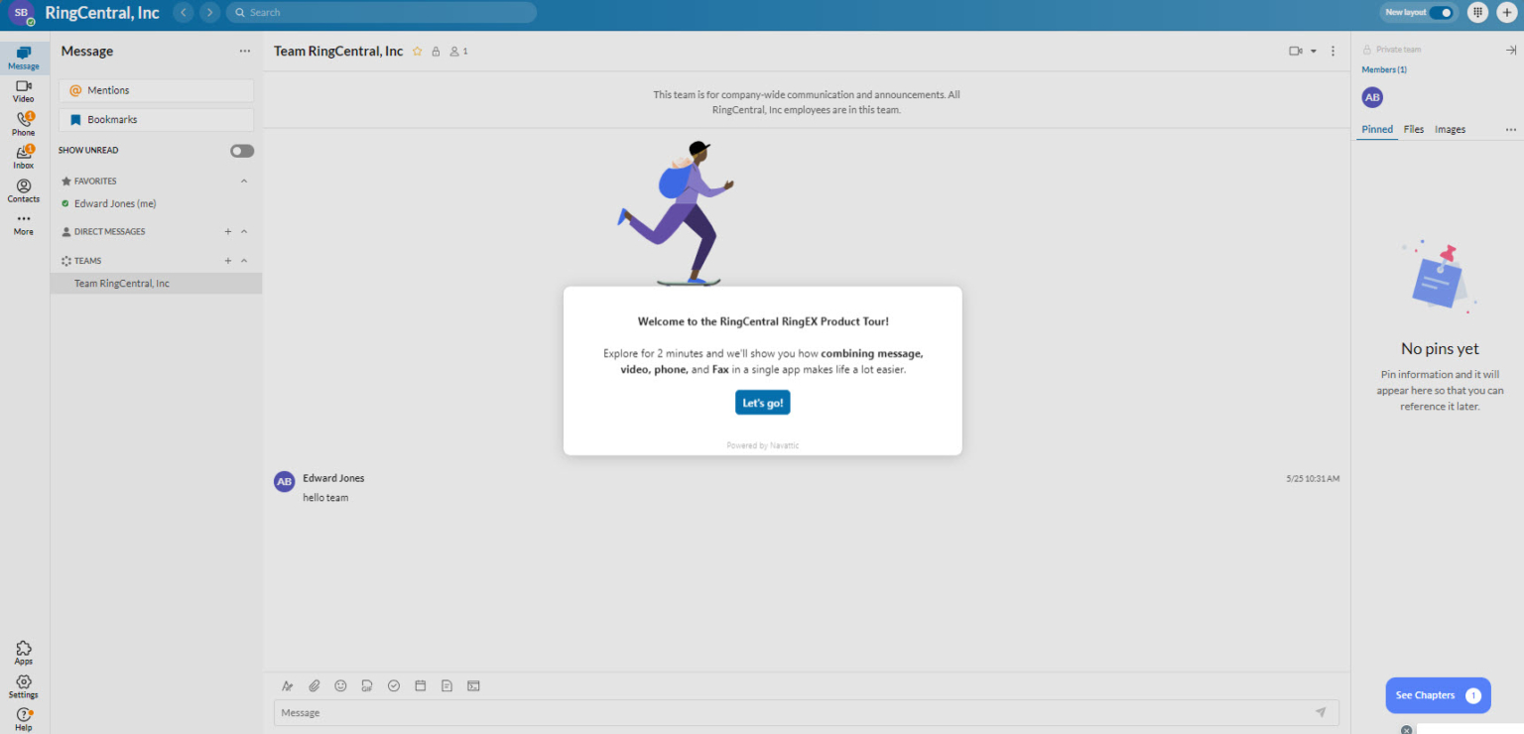Star the Team RingCentral, Inc conversation
This screenshot has width=1524, height=734.
pos(417,51)
